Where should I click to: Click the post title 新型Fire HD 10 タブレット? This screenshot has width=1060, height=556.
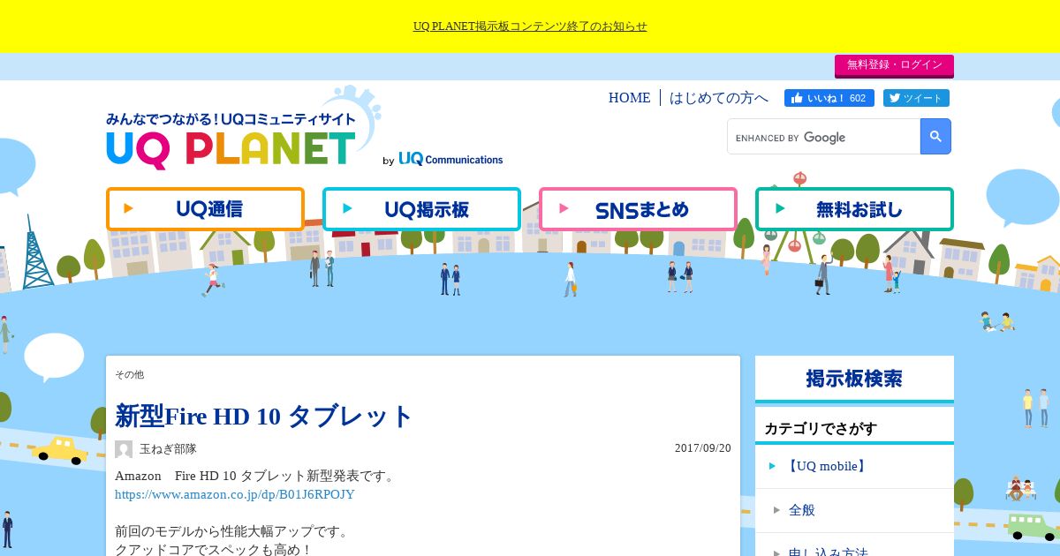pos(264,416)
